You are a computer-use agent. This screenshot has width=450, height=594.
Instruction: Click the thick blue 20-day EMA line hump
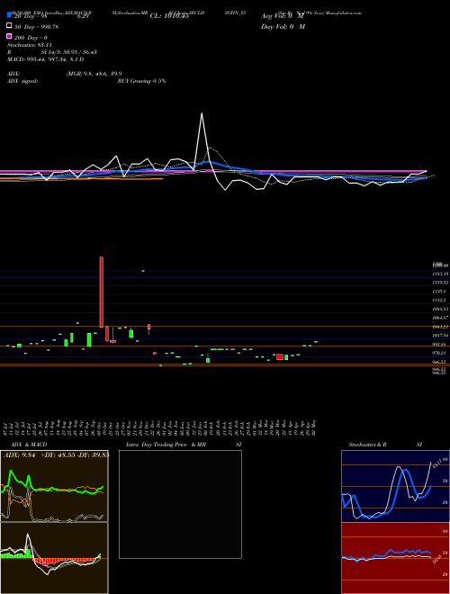[x=208, y=162]
